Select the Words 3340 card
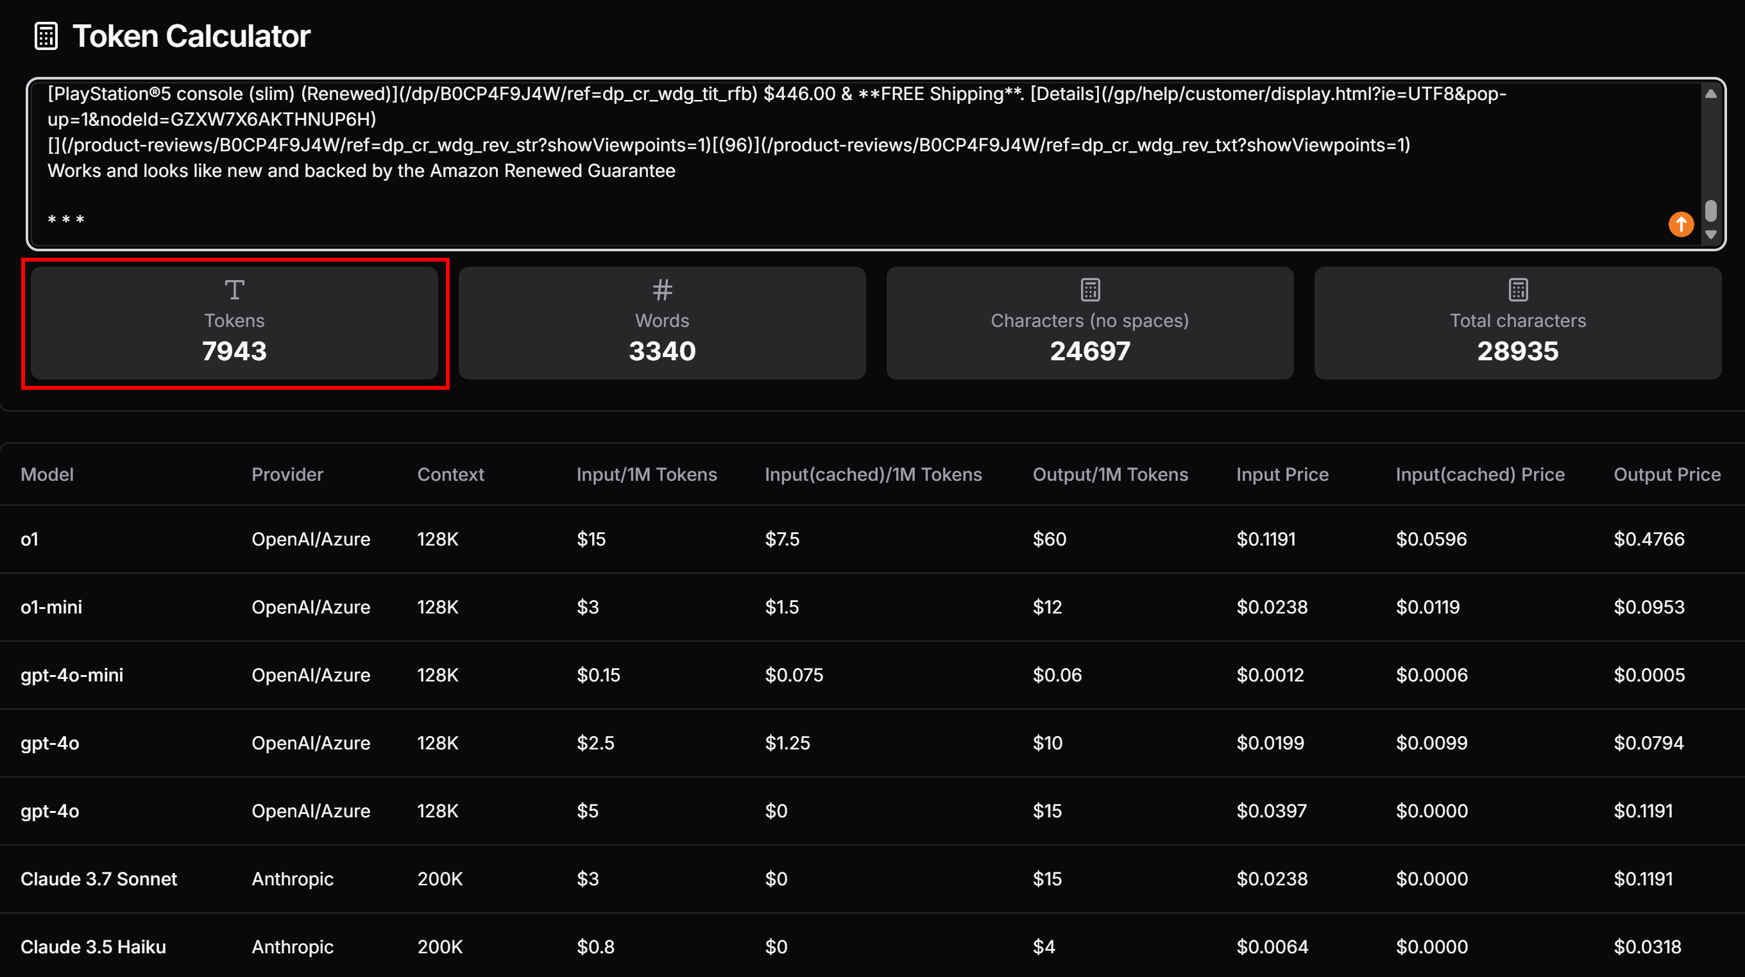The height and width of the screenshot is (977, 1745). click(x=662, y=323)
